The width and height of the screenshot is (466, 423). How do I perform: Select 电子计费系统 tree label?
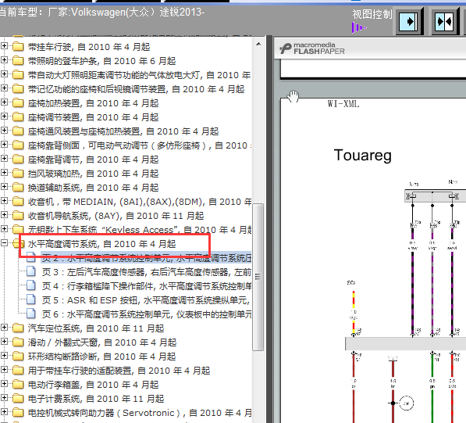(96, 399)
